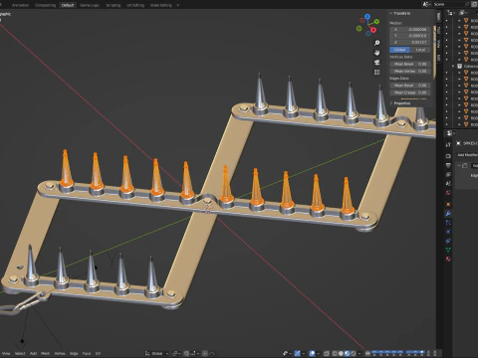Click the Median Z value field

click(x=410, y=43)
